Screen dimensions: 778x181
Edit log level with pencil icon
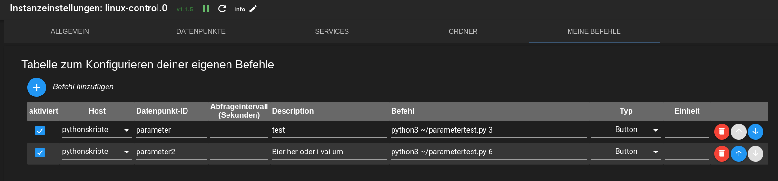click(253, 9)
